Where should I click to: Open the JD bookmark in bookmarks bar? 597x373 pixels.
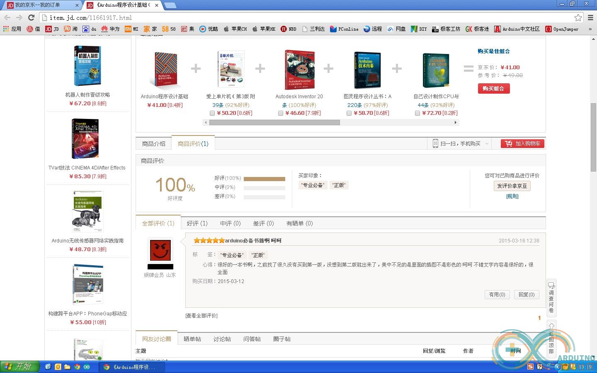point(52,29)
